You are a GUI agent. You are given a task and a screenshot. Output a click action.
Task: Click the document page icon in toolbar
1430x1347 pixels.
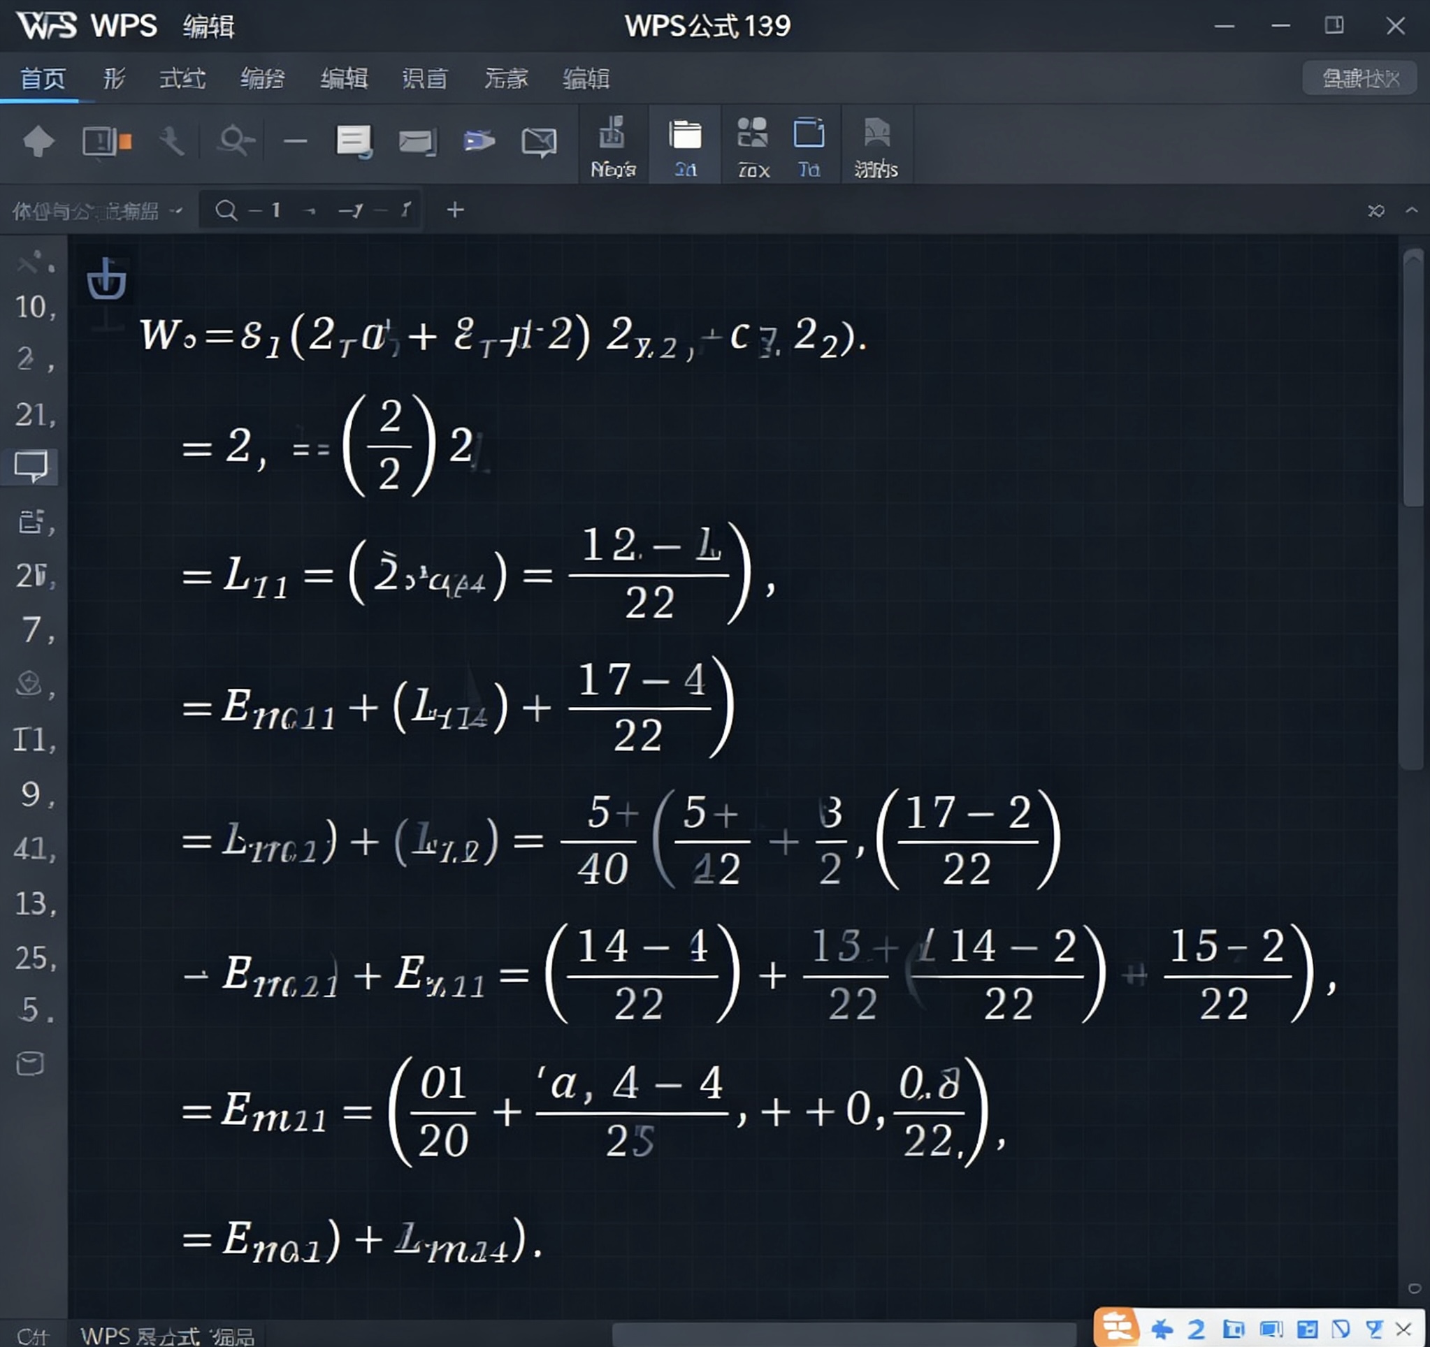tap(354, 141)
